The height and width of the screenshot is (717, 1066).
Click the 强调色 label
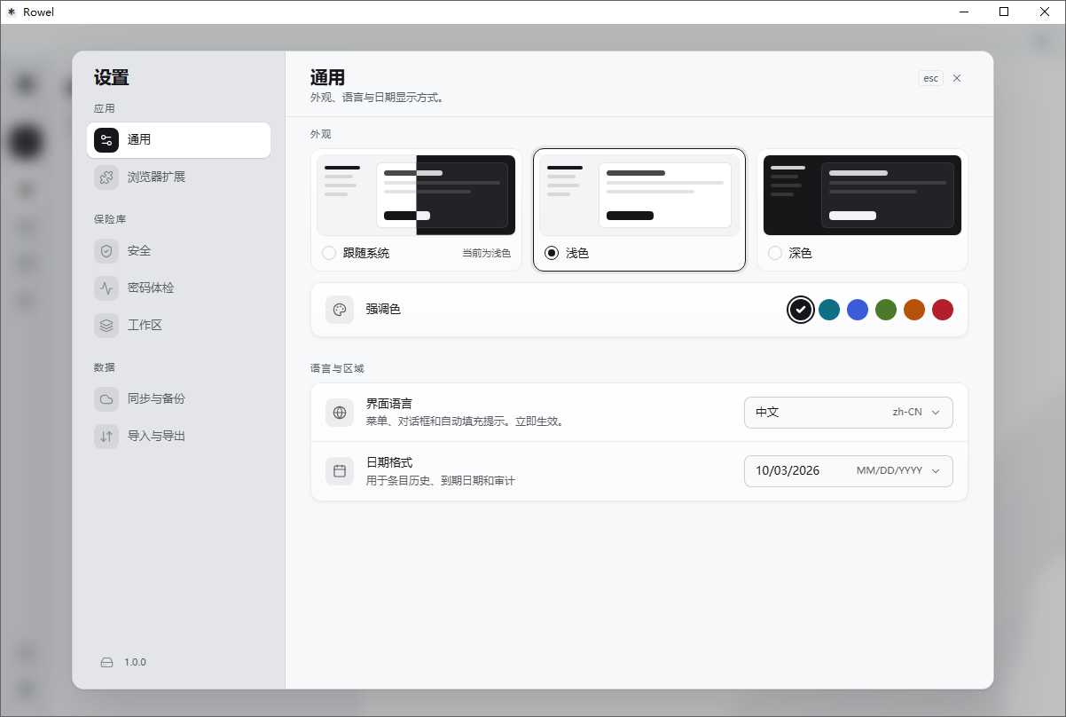(x=383, y=310)
